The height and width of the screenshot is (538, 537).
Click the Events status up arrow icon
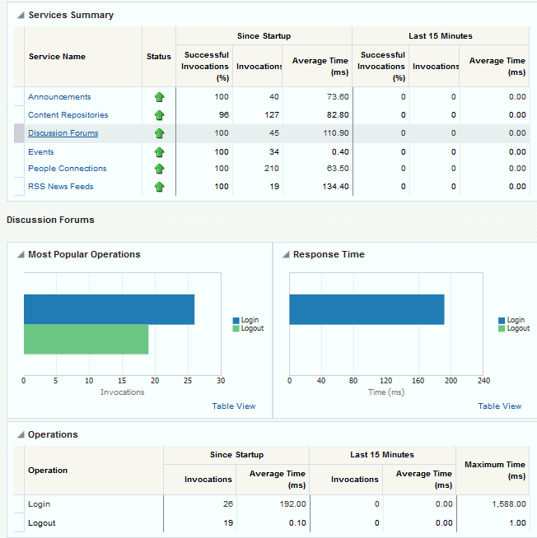(159, 152)
